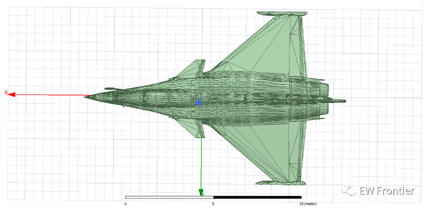Click the green Y axis arrowhead

tap(201, 192)
